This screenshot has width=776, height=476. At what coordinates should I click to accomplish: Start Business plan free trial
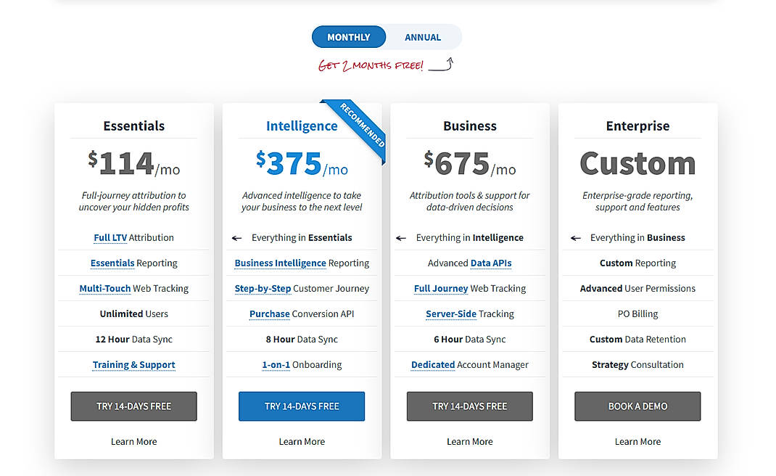tap(469, 406)
